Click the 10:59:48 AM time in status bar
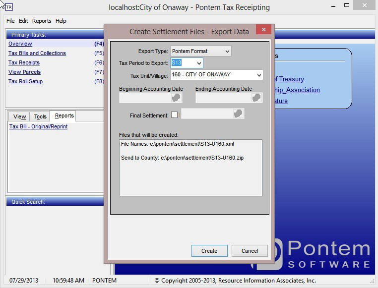The width and height of the screenshot is (378, 288). (68, 281)
